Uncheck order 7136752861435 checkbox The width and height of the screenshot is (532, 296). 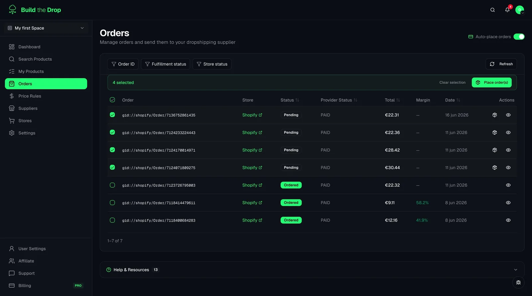tap(112, 115)
